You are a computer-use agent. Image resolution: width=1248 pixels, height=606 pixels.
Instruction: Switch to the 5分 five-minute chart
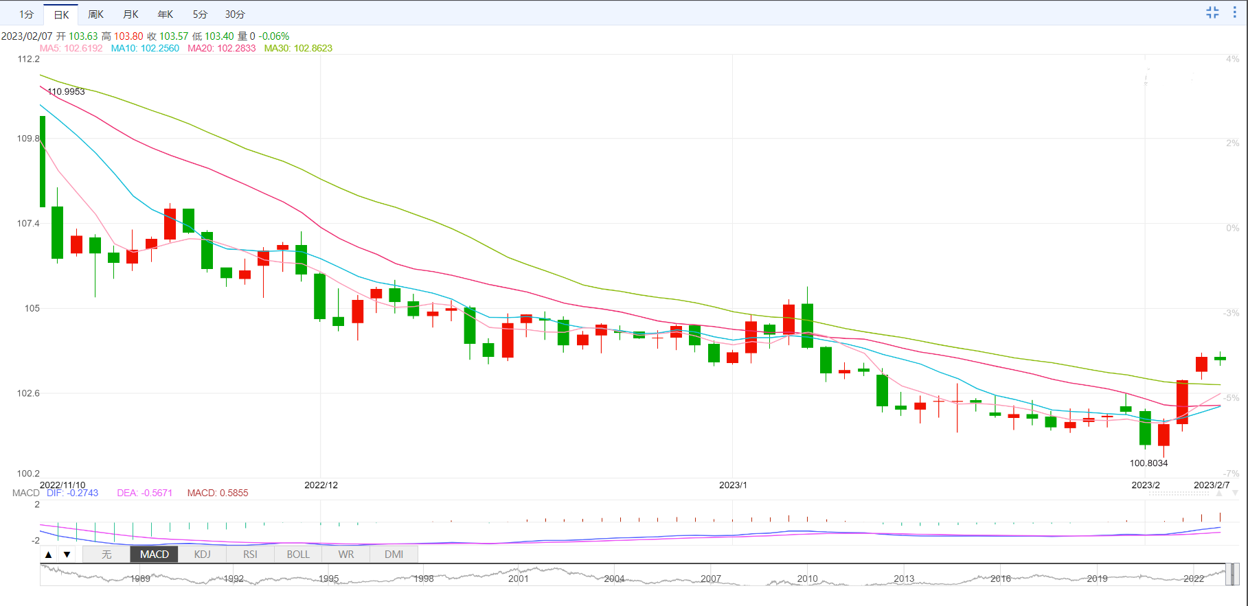200,14
